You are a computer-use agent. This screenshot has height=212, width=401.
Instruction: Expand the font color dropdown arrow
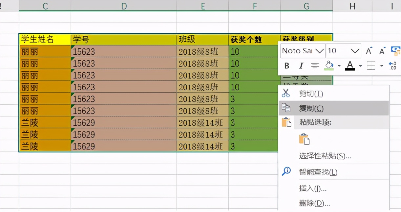pos(360,66)
